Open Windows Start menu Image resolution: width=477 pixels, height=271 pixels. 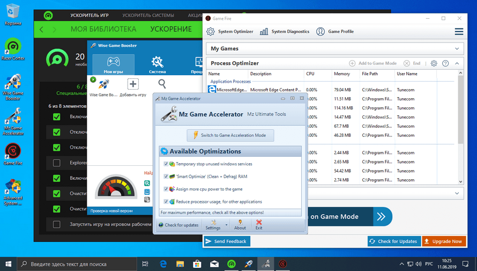point(8,264)
